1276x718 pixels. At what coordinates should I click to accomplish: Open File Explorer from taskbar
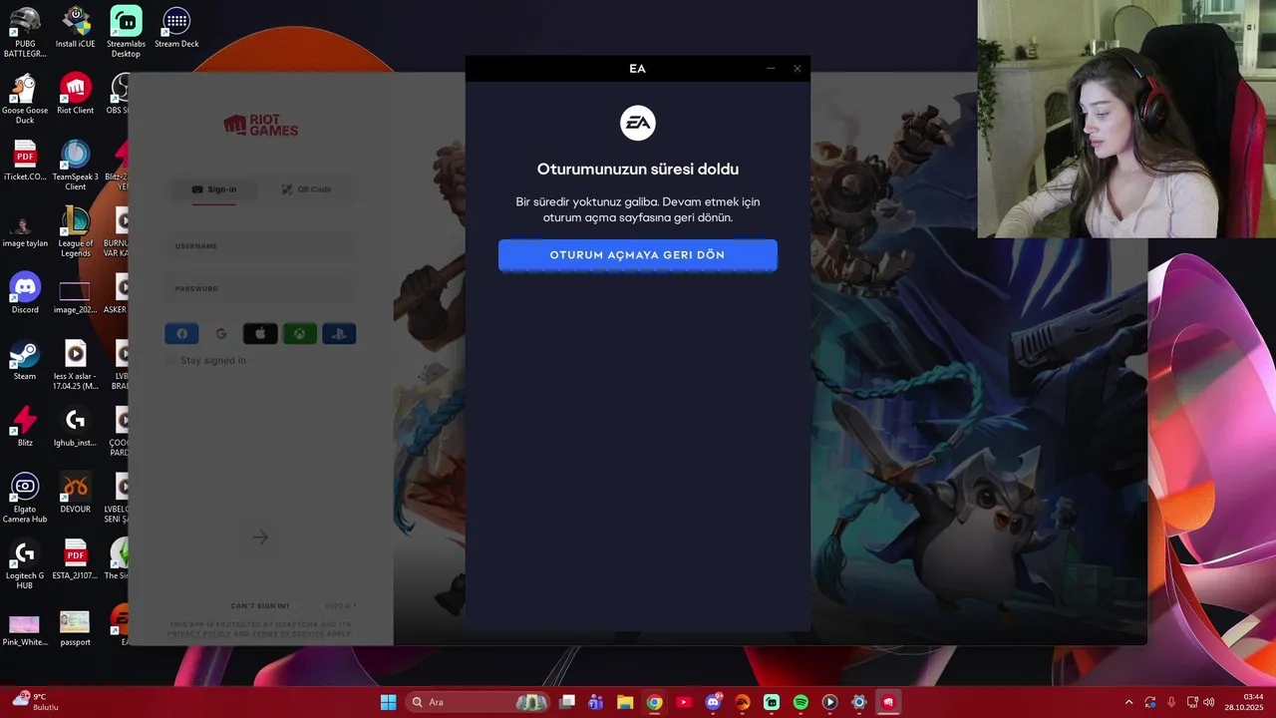tap(625, 702)
